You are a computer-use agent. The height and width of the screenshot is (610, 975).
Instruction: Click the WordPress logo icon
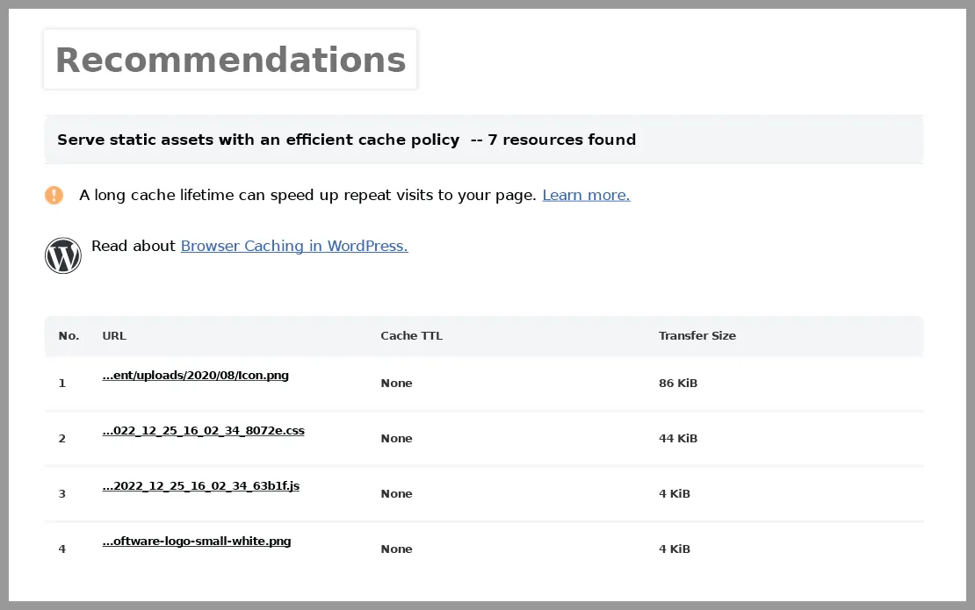pos(62,255)
